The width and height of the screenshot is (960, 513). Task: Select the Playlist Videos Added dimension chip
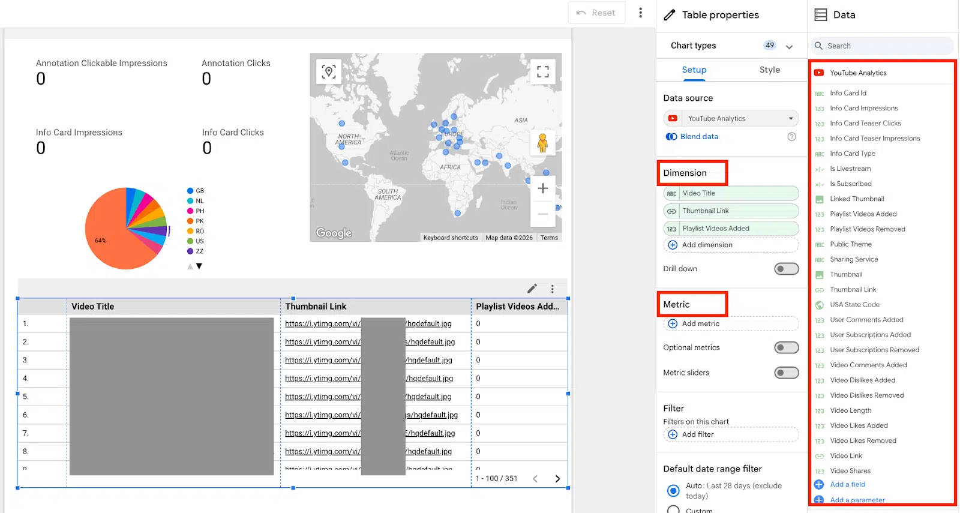(x=731, y=229)
